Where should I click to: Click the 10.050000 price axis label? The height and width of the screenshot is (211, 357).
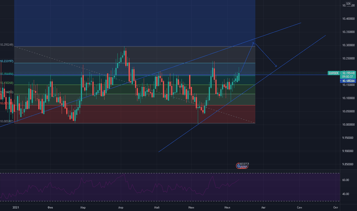[x=348, y=111]
